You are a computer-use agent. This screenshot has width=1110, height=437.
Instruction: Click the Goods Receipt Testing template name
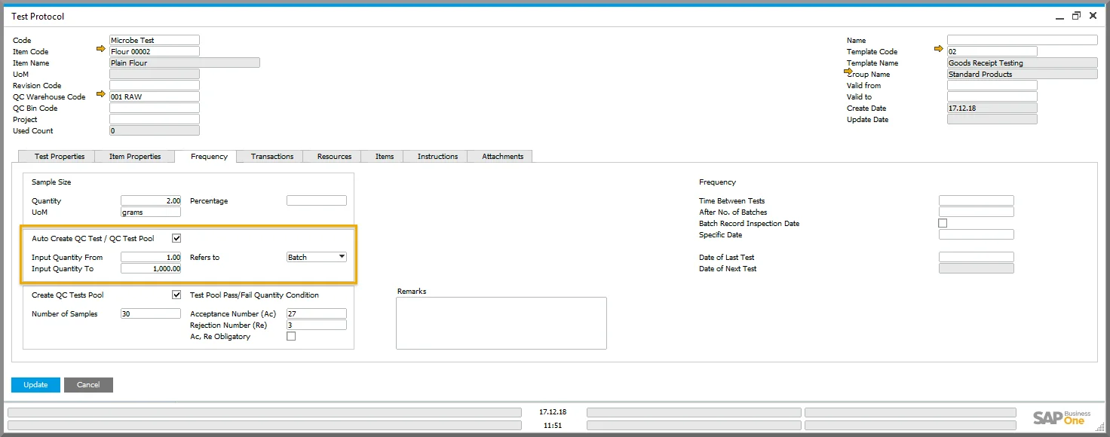coord(1023,63)
